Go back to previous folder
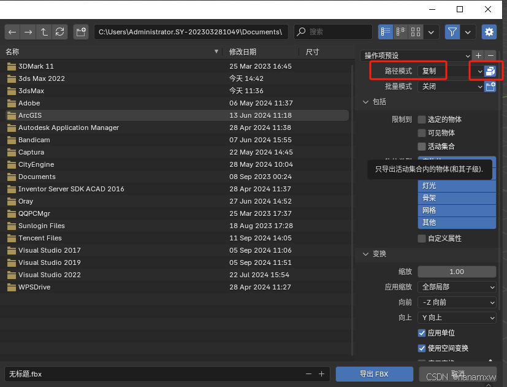Screen dimensions: 507x387 click(x=12, y=32)
